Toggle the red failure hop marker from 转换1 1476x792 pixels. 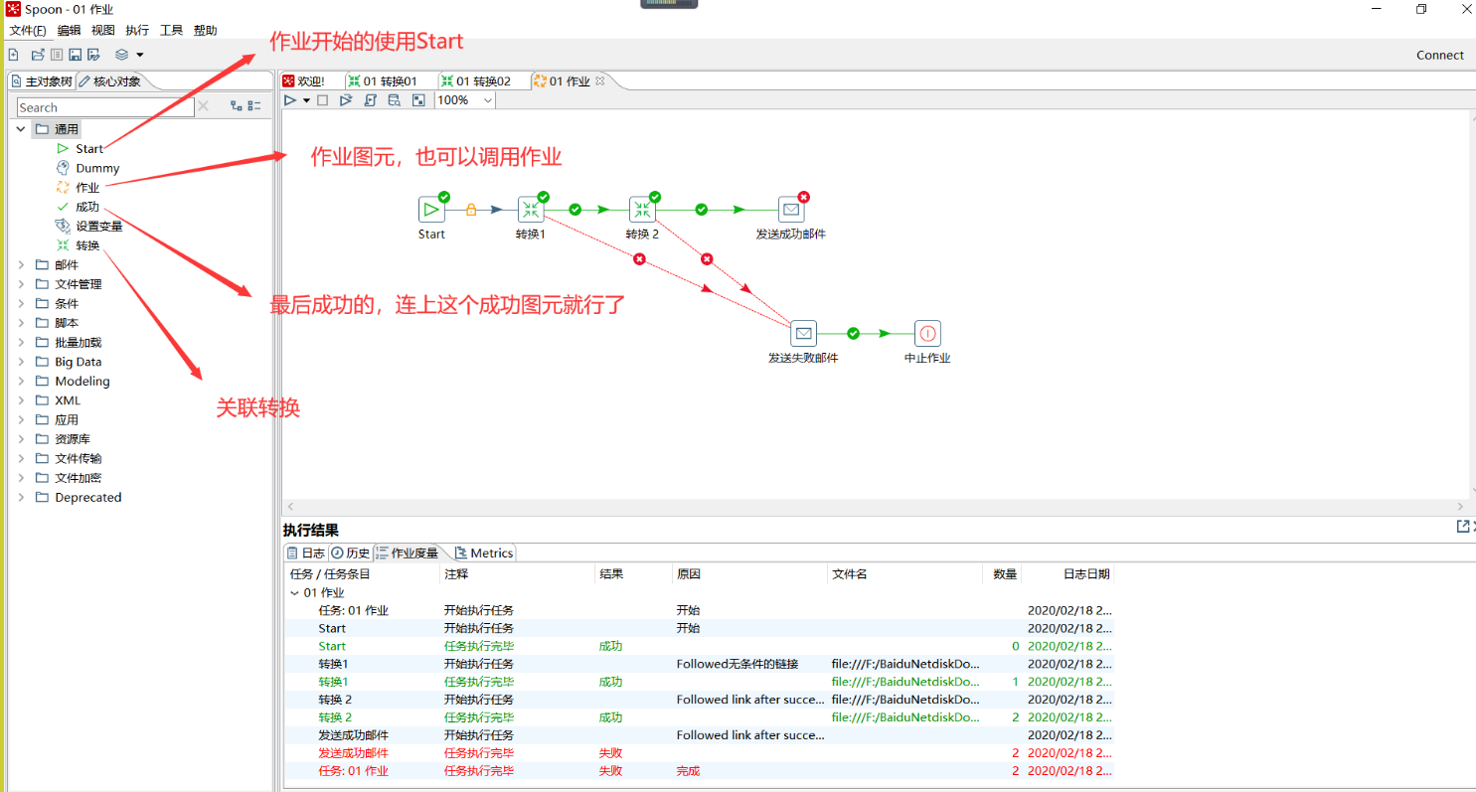click(x=639, y=259)
